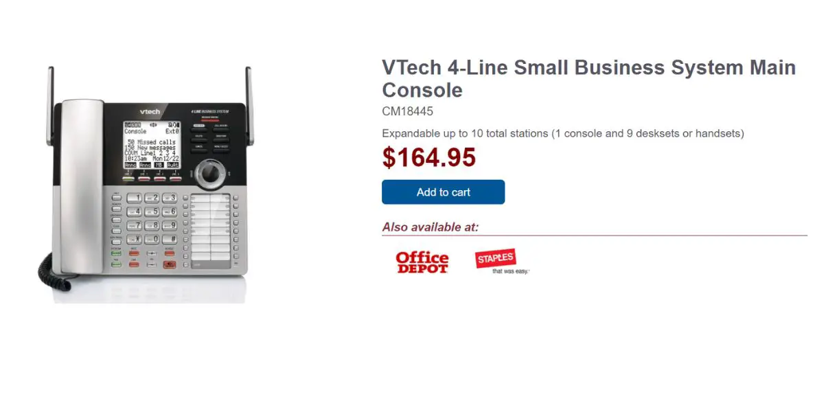Click the VTech 4-Line Small Business System title
The image size is (824, 412).
588,79
